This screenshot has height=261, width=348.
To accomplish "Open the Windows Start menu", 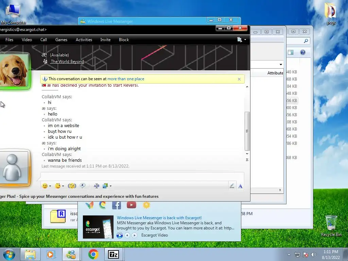I will coord(9,254).
